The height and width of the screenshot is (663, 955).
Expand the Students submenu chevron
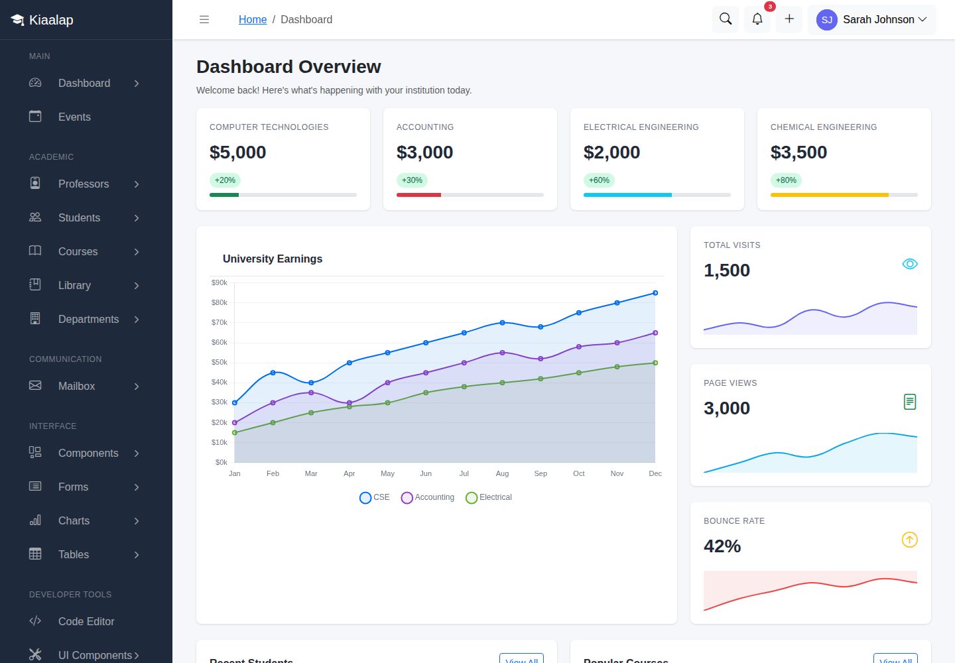137,218
